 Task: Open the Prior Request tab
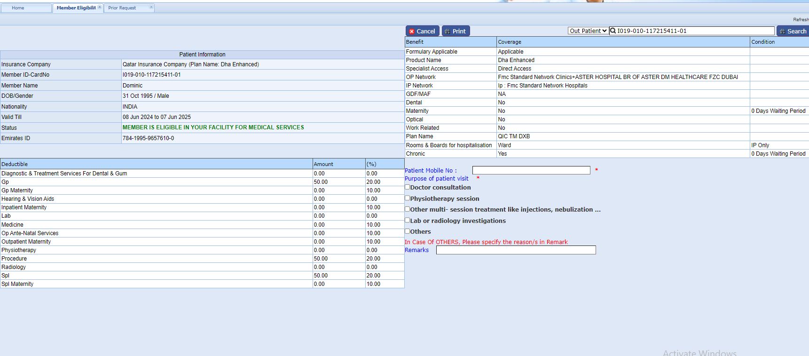[122, 8]
